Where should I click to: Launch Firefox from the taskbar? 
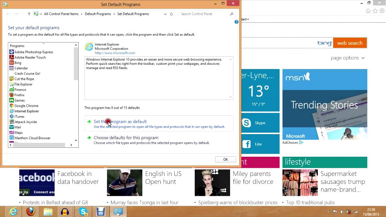pos(30,212)
